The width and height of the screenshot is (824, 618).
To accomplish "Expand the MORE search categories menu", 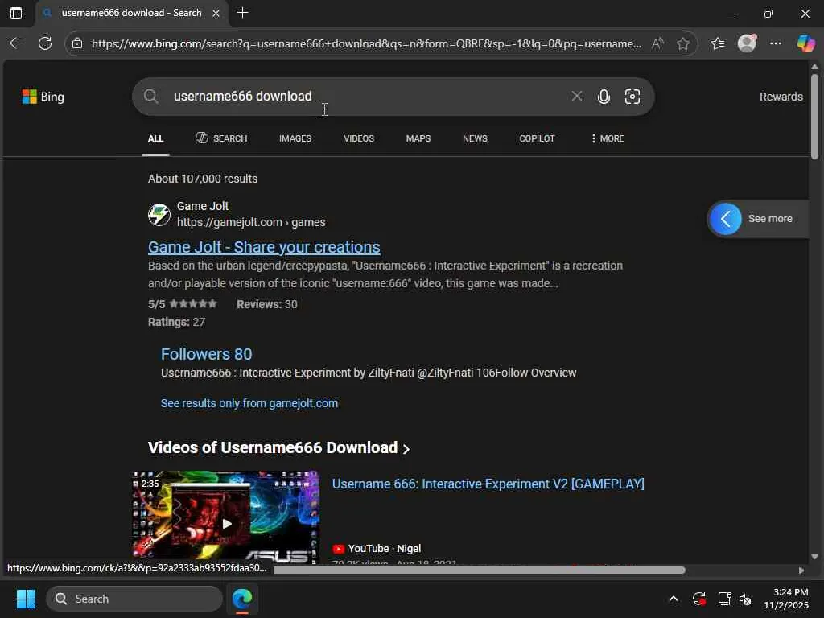I will pos(608,138).
